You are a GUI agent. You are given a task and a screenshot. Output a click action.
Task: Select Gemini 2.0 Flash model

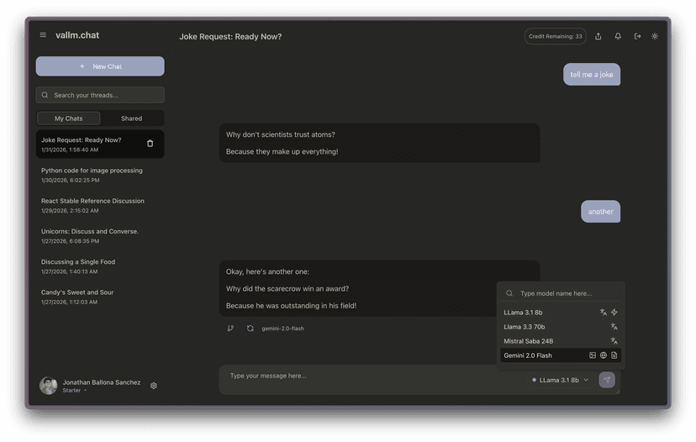(x=528, y=355)
